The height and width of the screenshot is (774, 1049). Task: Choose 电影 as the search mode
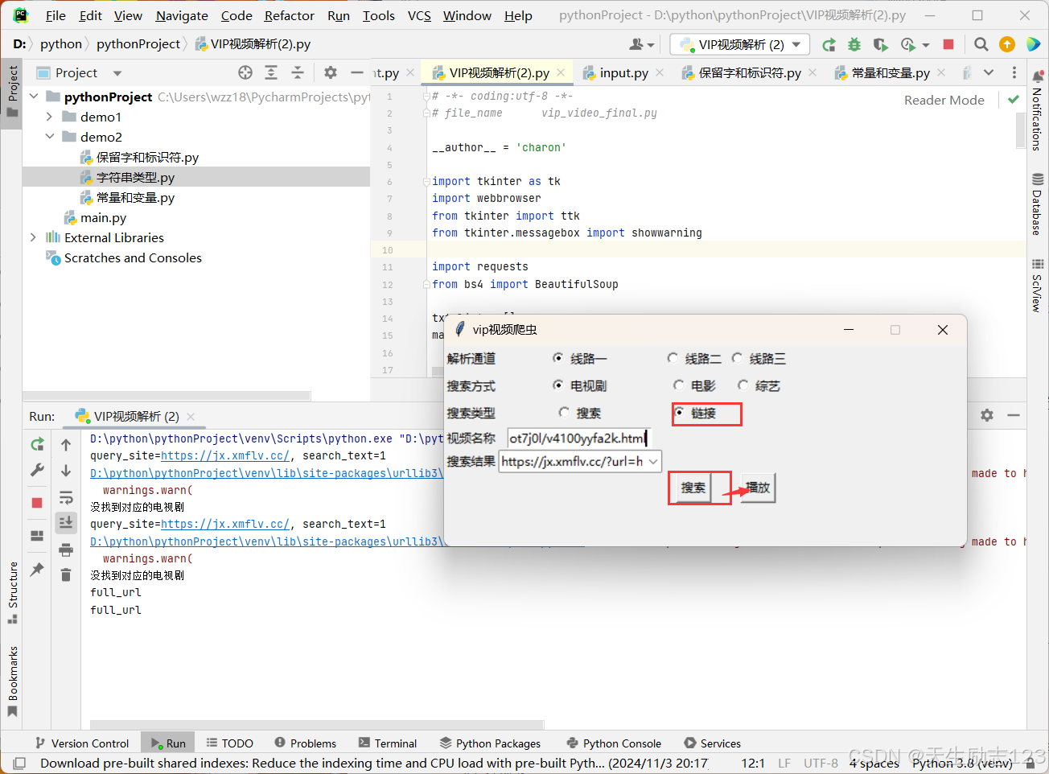pos(679,385)
